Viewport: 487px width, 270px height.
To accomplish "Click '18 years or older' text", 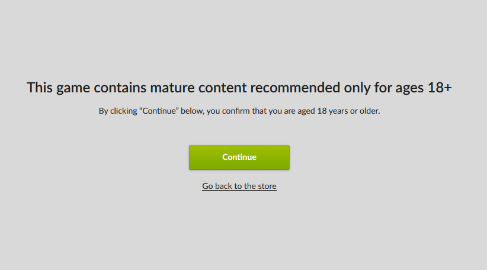I will (x=348, y=111).
